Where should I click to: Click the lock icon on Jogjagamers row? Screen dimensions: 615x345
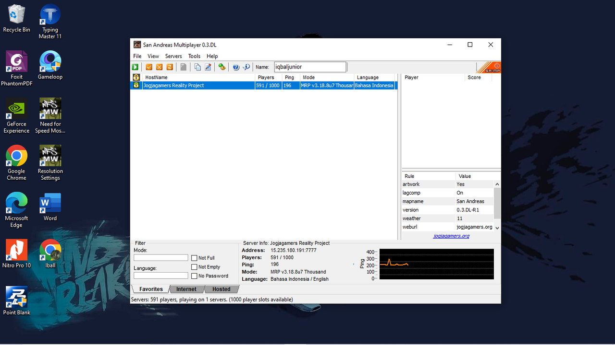[136, 85]
